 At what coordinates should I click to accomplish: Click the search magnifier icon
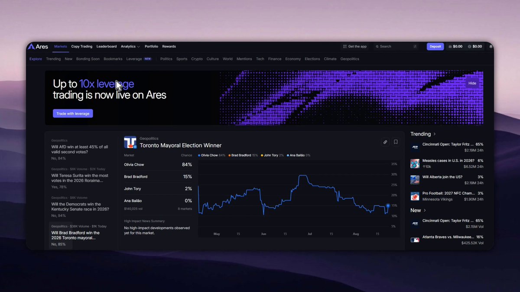pos(377,47)
